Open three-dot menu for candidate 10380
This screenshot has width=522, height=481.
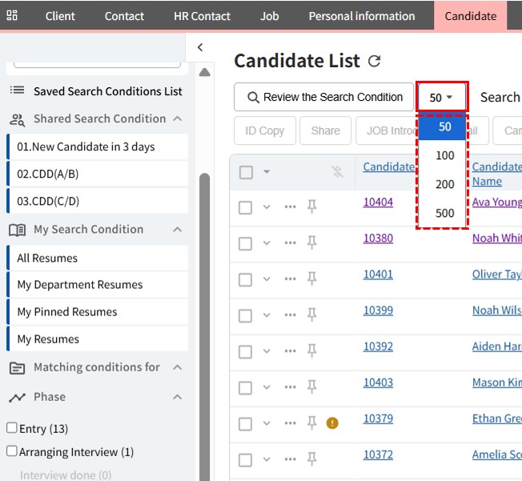click(290, 243)
